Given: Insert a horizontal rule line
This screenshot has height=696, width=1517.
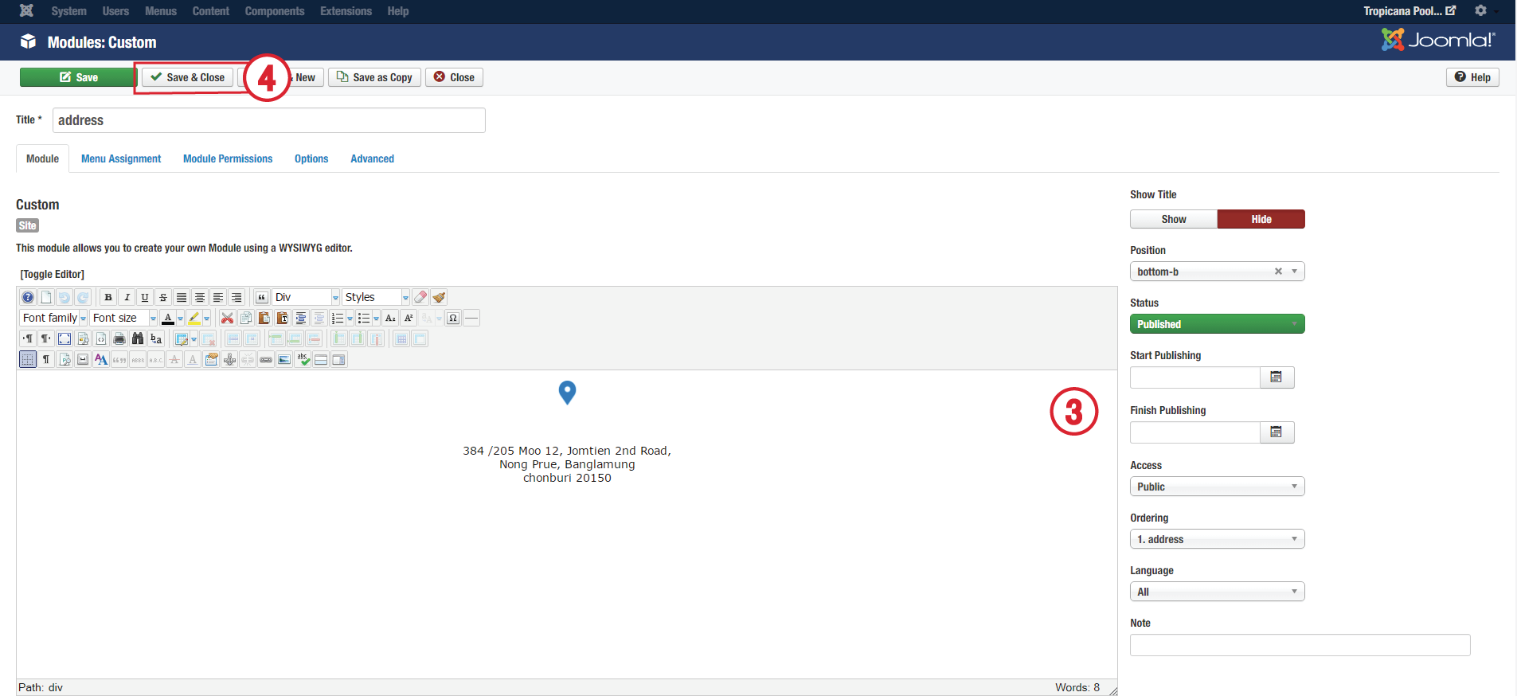Looking at the screenshot, I should click(x=471, y=318).
